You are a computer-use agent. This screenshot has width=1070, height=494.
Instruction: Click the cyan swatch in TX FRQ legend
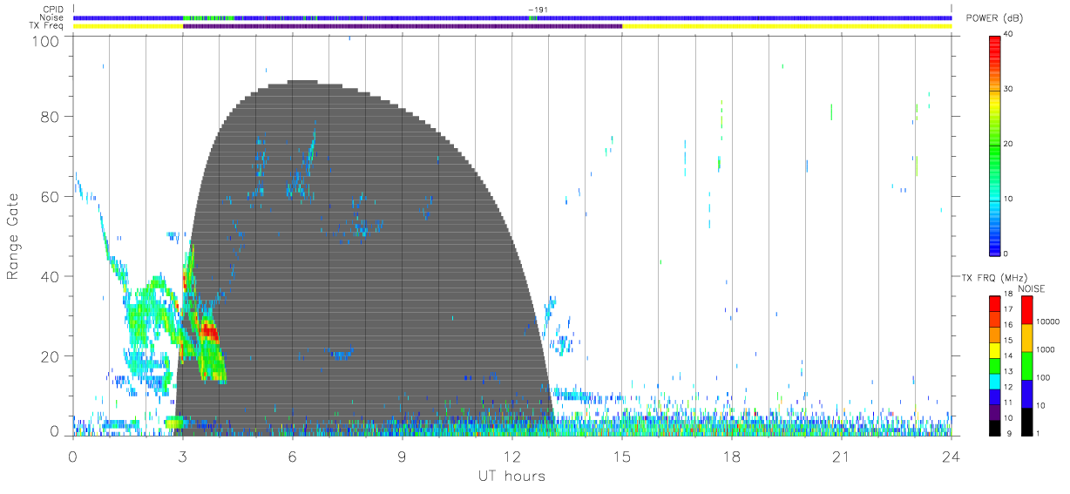tap(995, 382)
